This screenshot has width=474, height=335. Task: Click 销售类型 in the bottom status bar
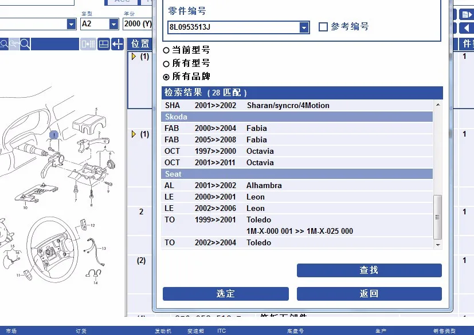444,331
